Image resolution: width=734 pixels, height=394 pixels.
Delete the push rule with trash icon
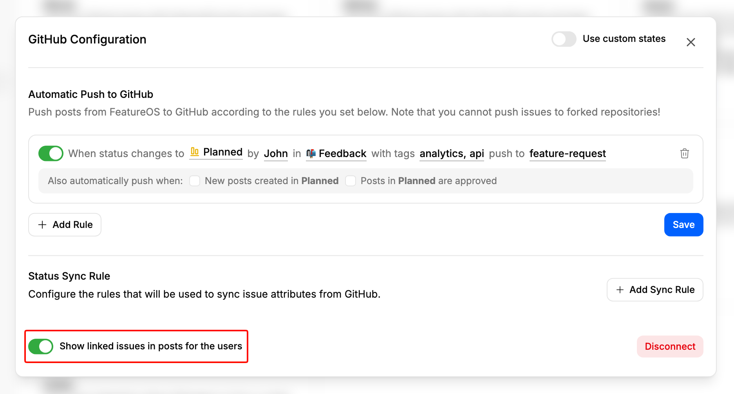684,154
